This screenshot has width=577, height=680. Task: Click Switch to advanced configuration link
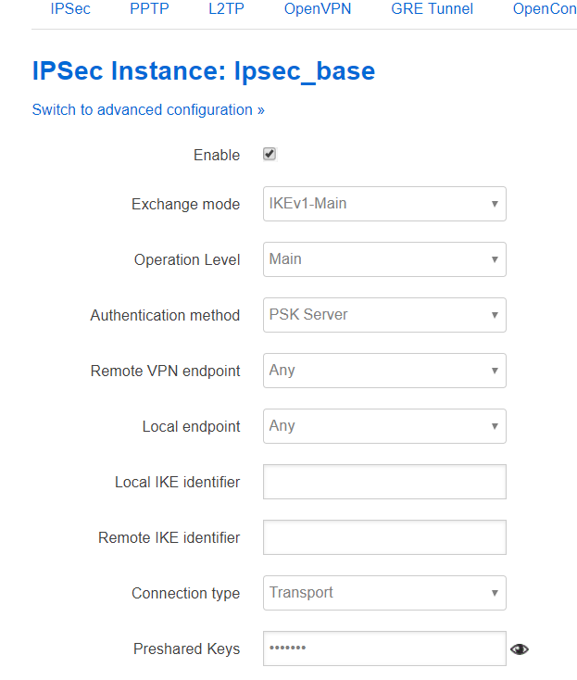pos(148,109)
